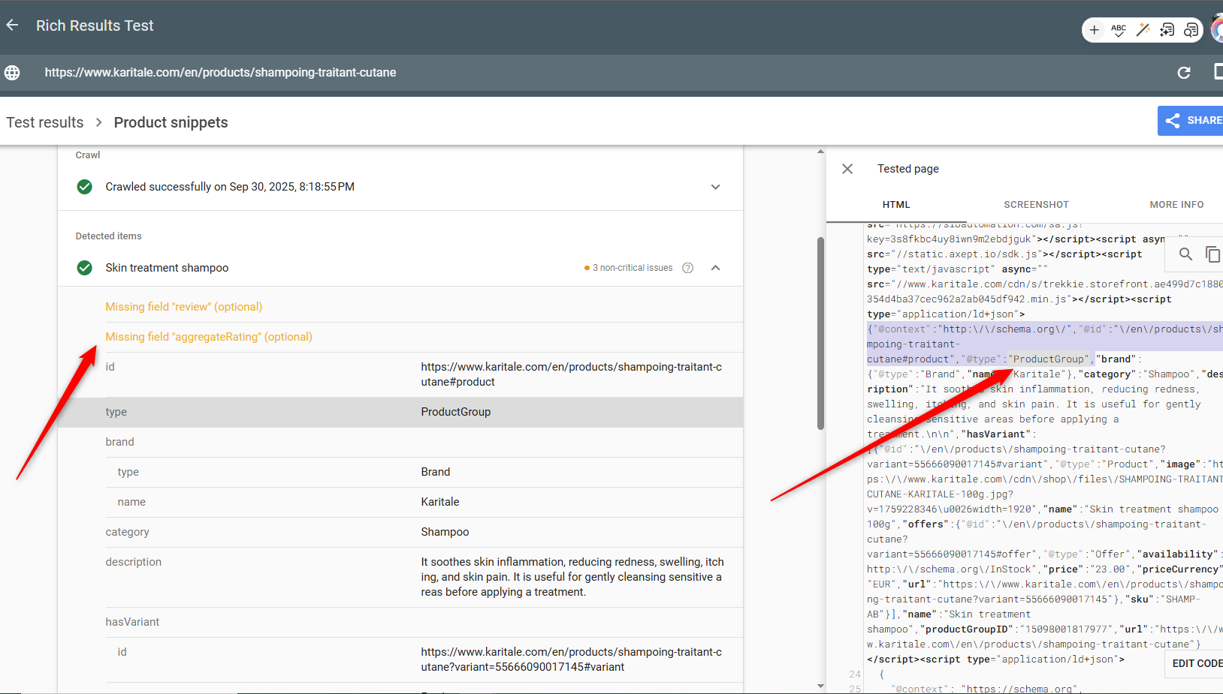The width and height of the screenshot is (1223, 694).
Task: Search within the HTML code
Action: point(1185,254)
